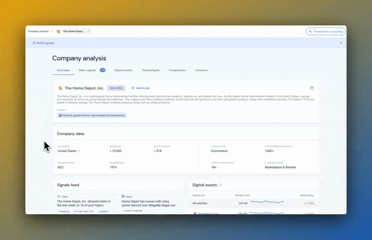Click the industry tag icon for Home & garden
Screen dimensions: 372x240
point(60,116)
